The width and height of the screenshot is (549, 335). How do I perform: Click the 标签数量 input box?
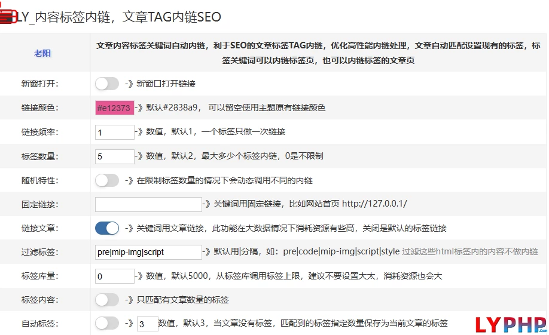point(114,156)
